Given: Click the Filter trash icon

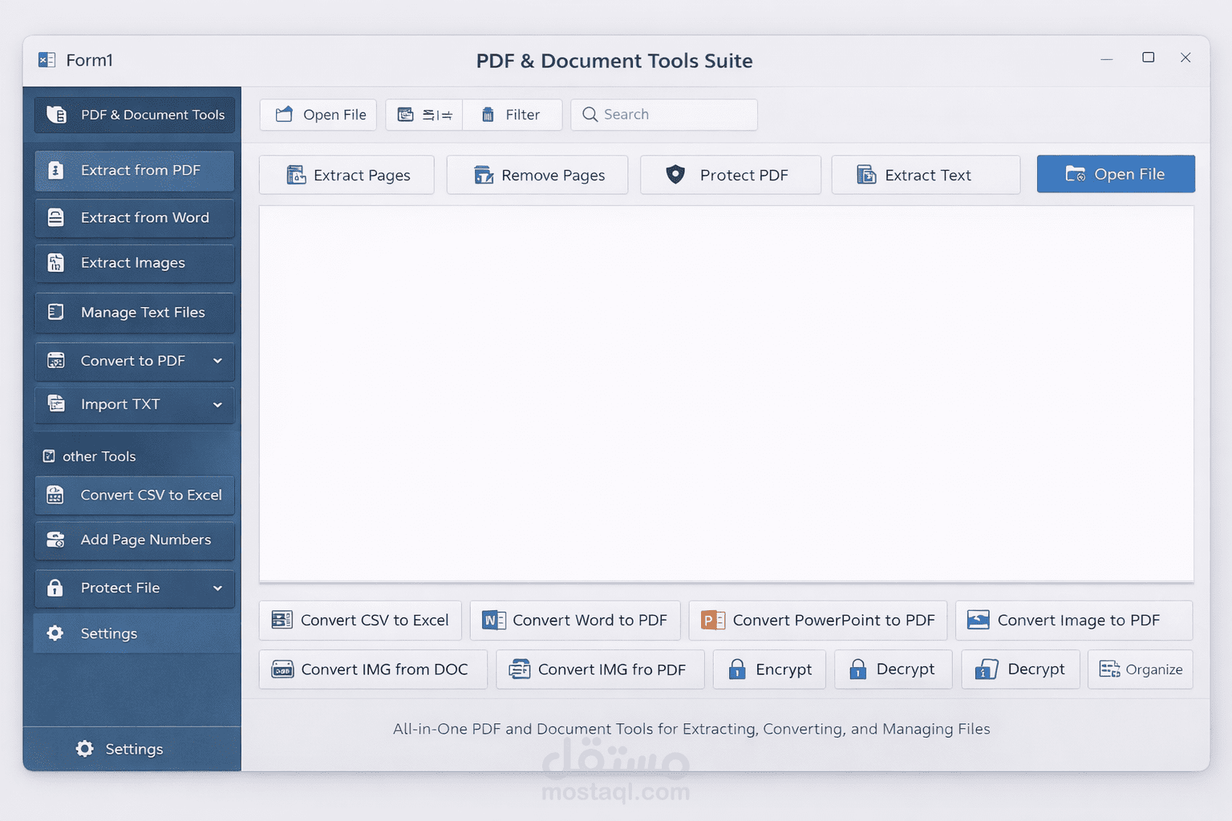Looking at the screenshot, I should click(489, 115).
